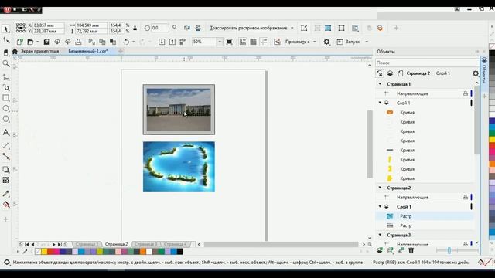Screen dimensions: 495x278
Task: Toggle Слой 1 visibility on Страница 2
Action: pos(387,206)
